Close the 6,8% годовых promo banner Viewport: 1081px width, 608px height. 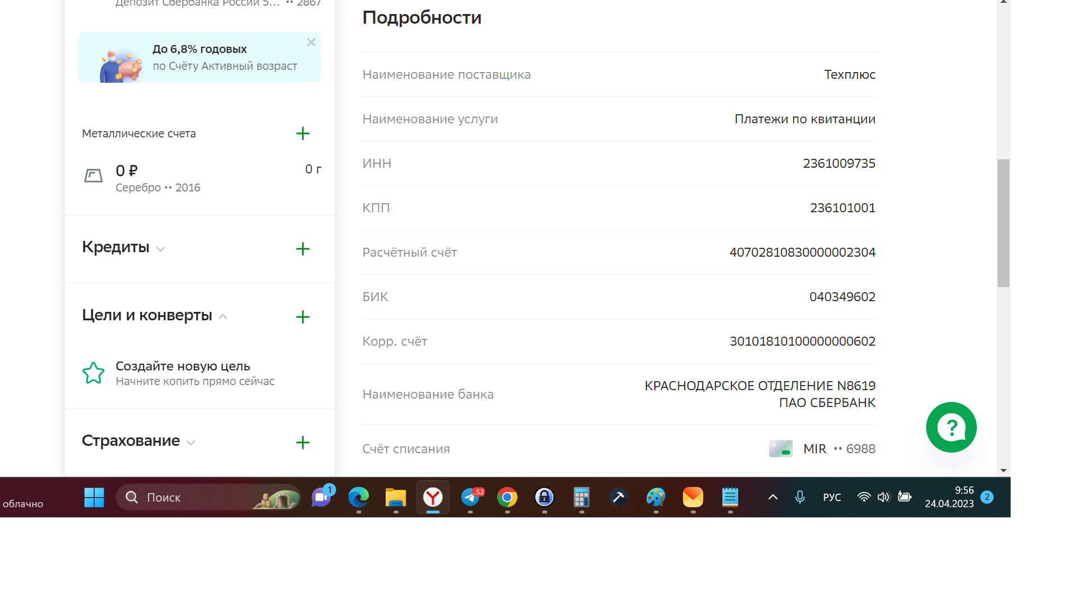pos(311,43)
